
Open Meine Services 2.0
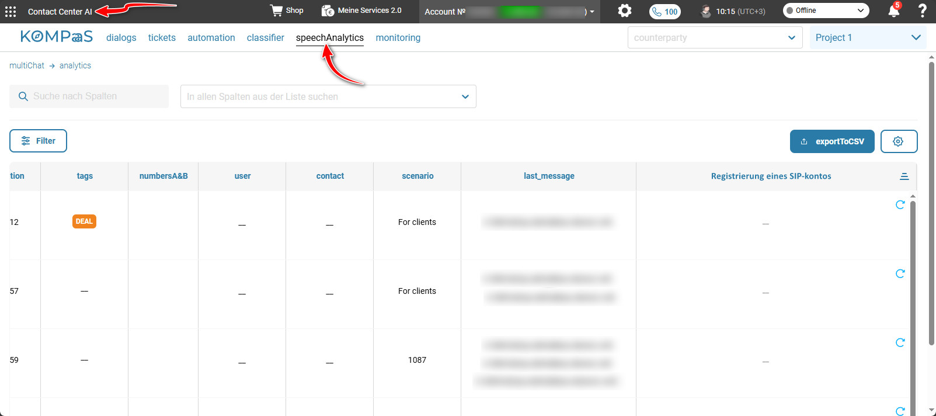(361, 11)
